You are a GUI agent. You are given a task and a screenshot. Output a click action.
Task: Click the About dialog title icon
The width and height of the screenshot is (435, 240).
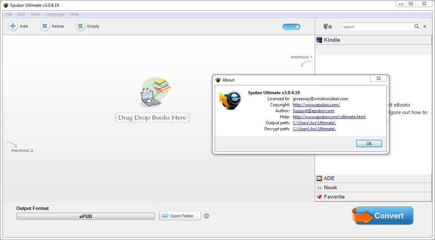[218, 80]
